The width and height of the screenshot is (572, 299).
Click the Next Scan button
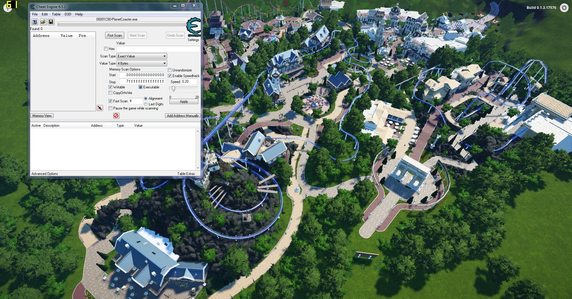[x=137, y=35]
